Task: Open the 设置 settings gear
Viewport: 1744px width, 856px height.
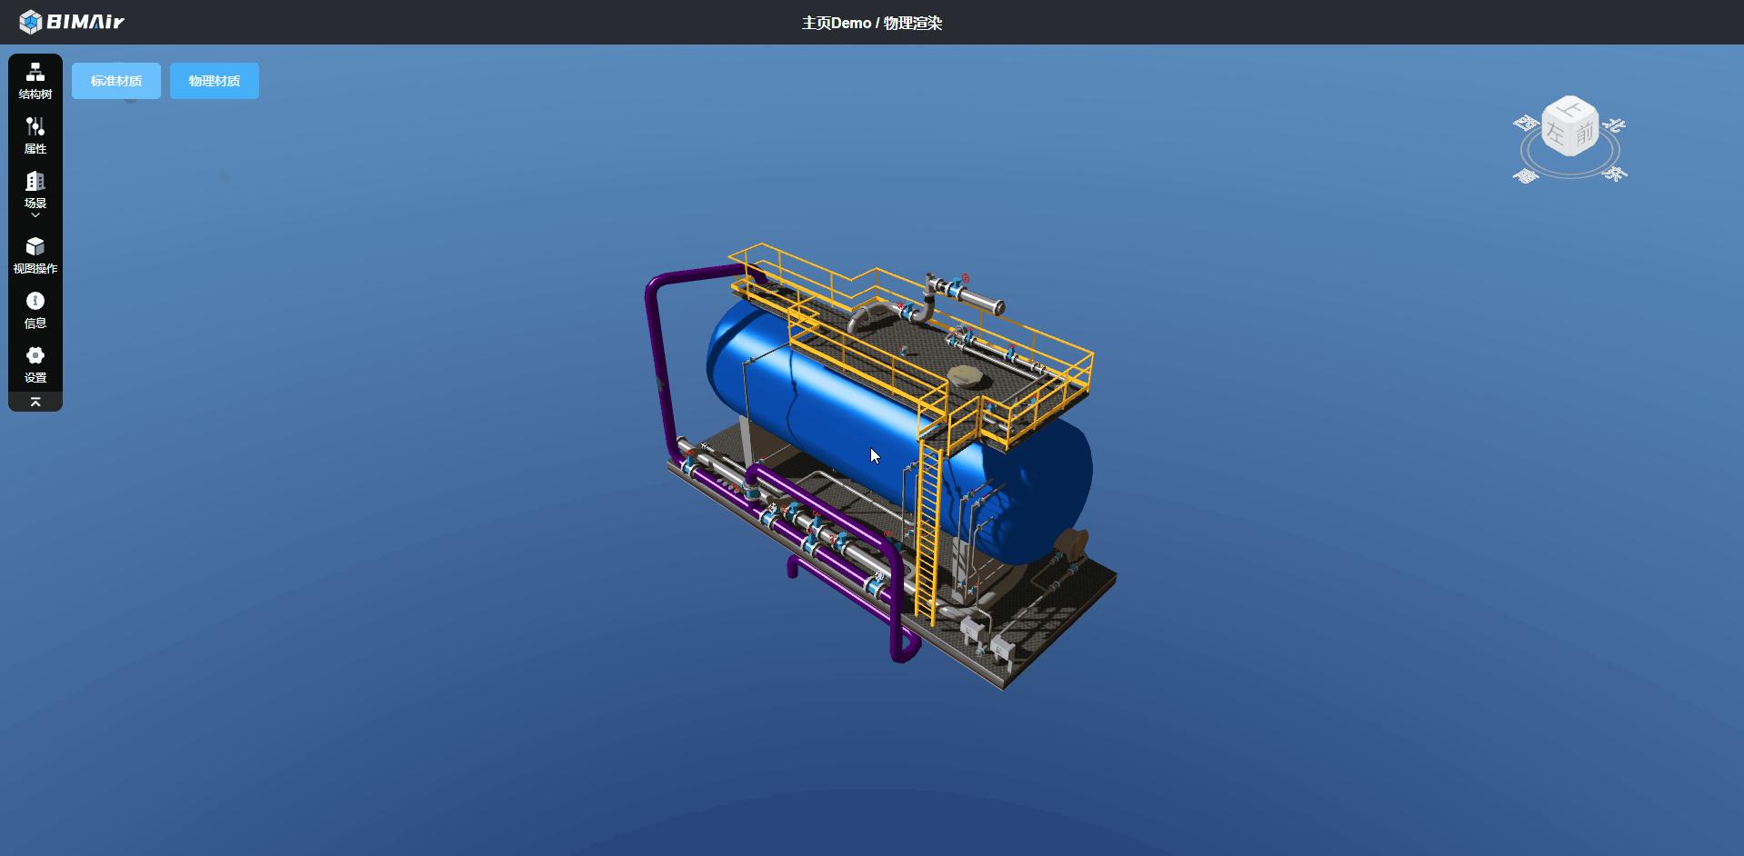Action: pyautogui.click(x=35, y=364)
